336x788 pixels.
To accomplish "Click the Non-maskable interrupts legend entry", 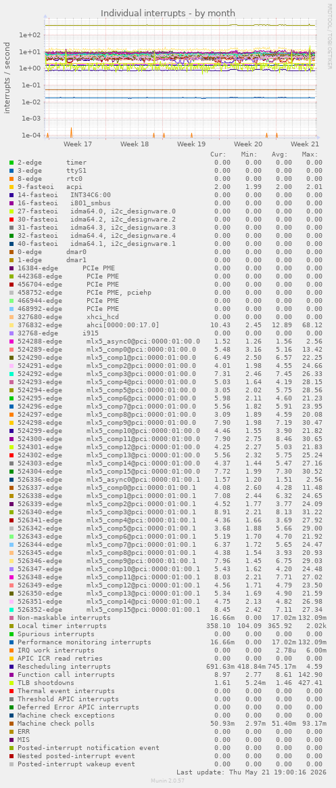I will tap(64, 618).
